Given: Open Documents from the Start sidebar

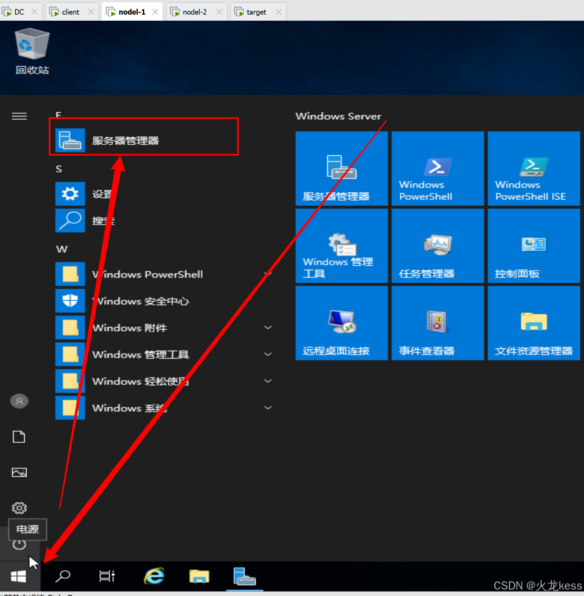Looking at the screenshot, I should (19, 437).
